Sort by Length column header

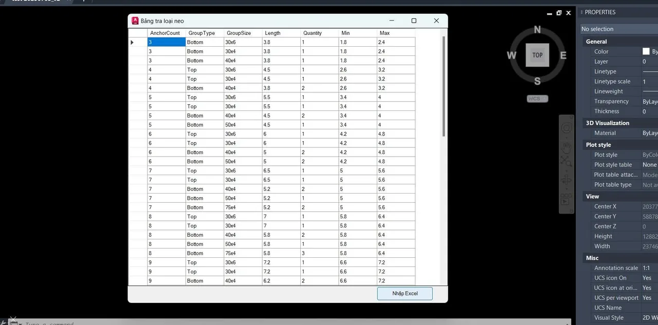281,33
